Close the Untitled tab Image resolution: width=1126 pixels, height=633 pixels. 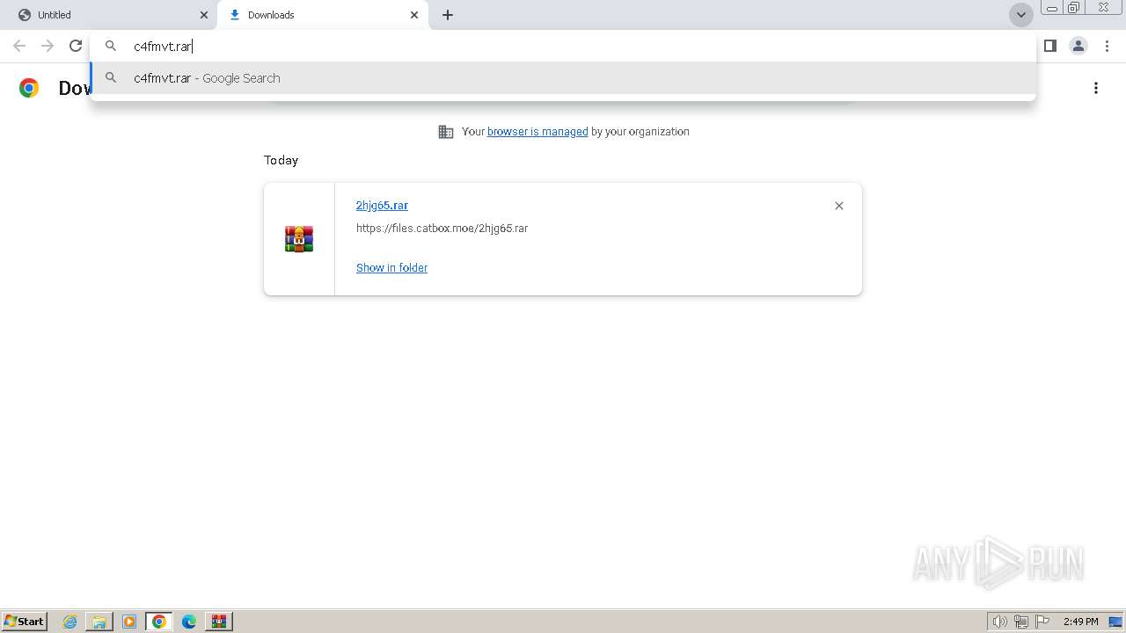coord(203,15)
